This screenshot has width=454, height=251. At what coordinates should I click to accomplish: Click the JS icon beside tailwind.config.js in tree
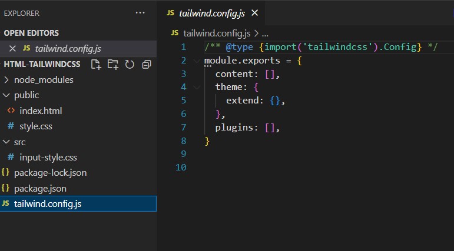(5, 203)
